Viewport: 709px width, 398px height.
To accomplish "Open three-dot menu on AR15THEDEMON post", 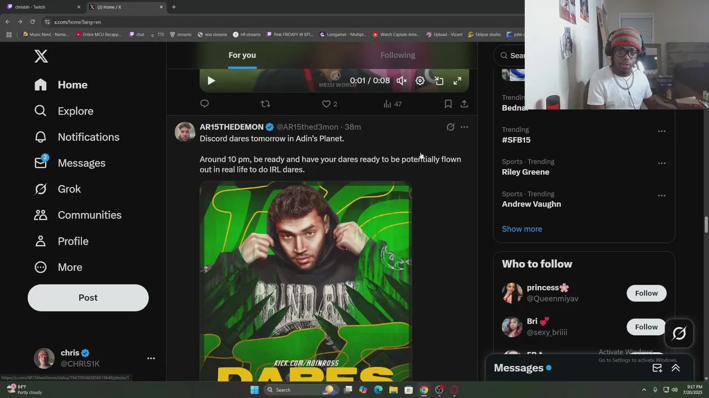I will [x=464, y=127].
